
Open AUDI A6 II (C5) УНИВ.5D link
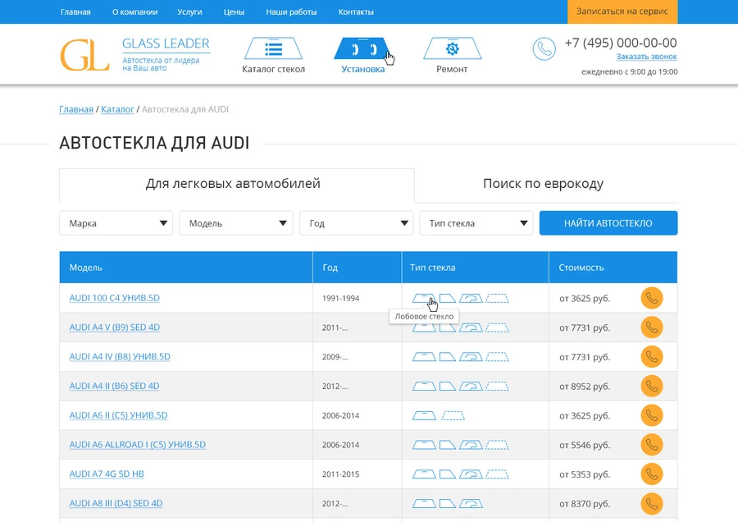pos(118,415)
